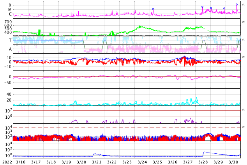Click the X flare class axis label
Viewport: 247px width, 165px height.
(x=10, y=5)
